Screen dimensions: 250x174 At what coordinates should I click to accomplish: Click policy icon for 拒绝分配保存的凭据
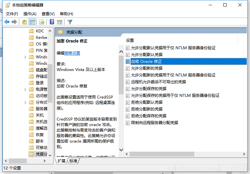(128, 116)
